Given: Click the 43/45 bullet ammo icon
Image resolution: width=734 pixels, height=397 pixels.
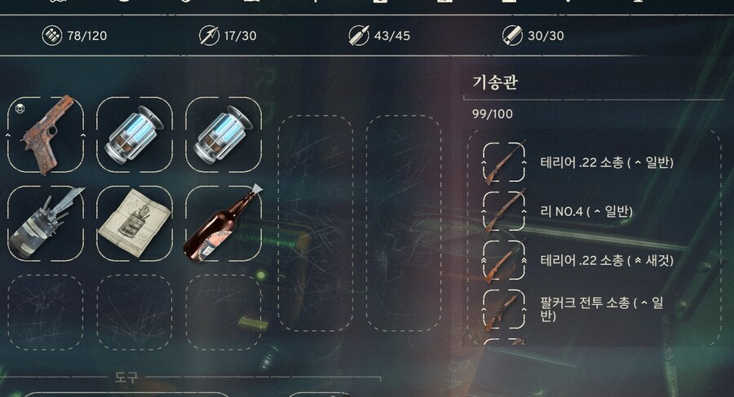Looking at the screenshot, I should [x=359, y=36].
